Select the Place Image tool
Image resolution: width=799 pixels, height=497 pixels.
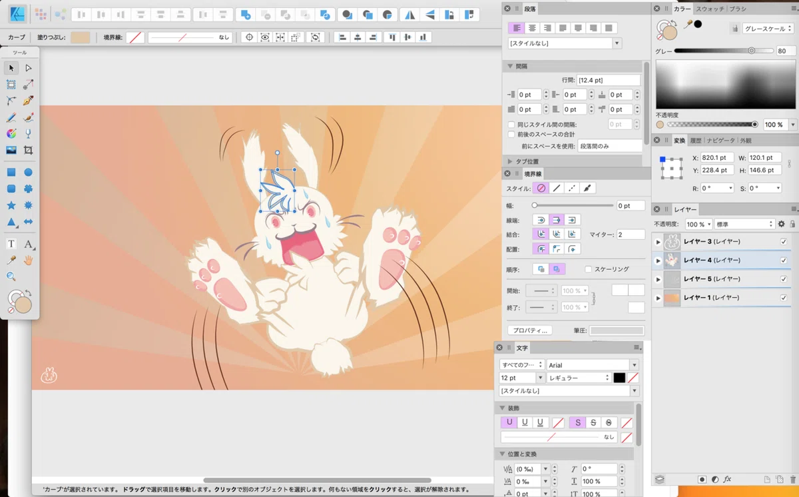click(11, 151)
